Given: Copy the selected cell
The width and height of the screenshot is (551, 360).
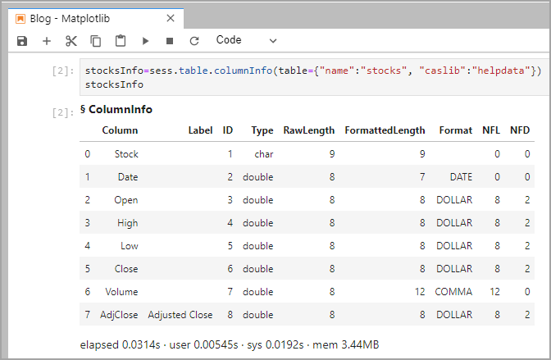Looking at the screenshot, I should click(96, 40).
